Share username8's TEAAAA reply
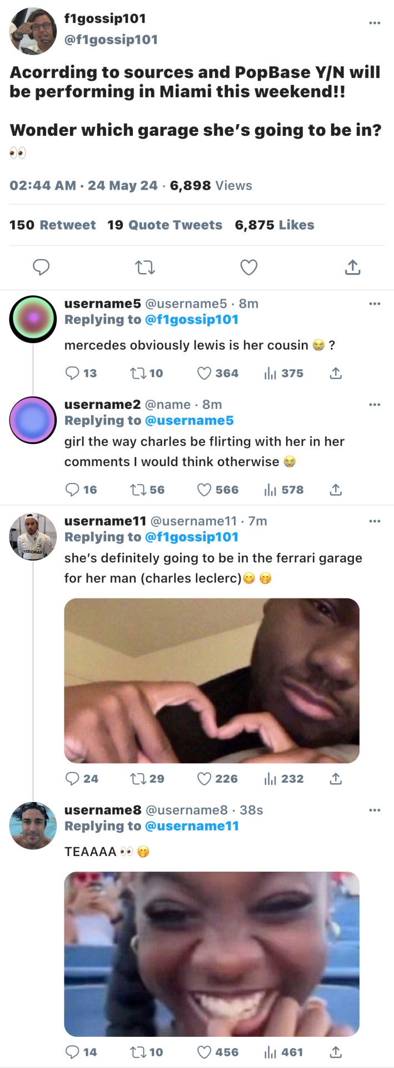The height and width of the screenshot is (1068, 394). [336, 1052]
